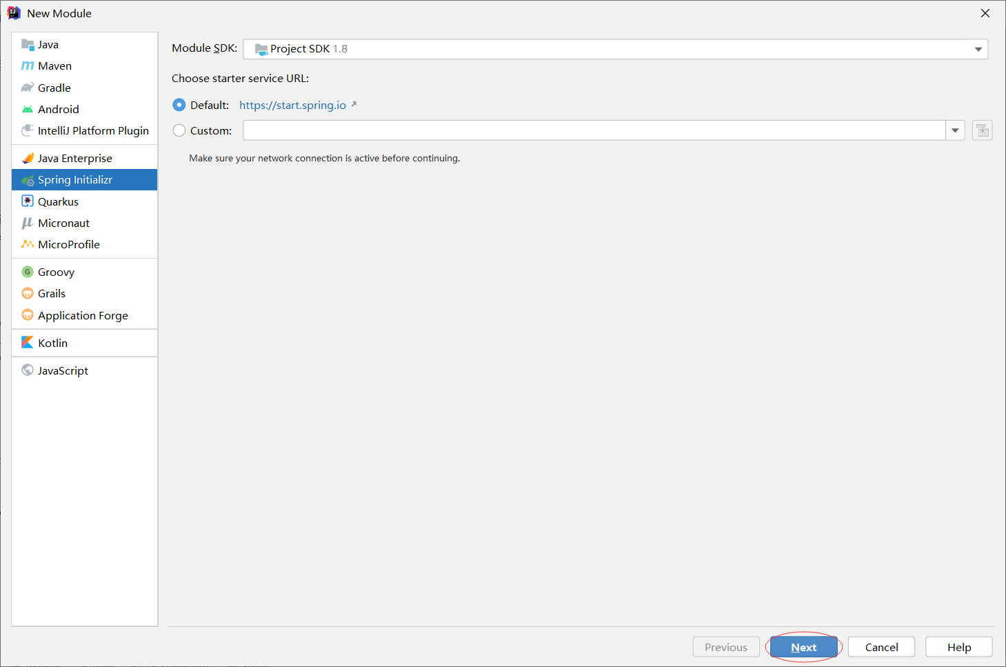Choose the Custom starter URL radio button
This screenshot has height=667, width=1006.
[179, 130]
